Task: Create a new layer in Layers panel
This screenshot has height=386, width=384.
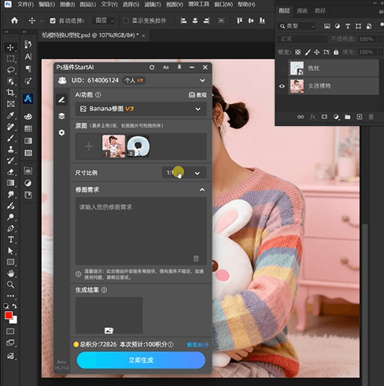Action: coord(360,117)
